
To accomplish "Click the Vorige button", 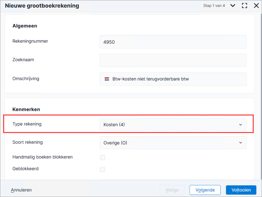I will pyautogui.click(x=172, y=190).
